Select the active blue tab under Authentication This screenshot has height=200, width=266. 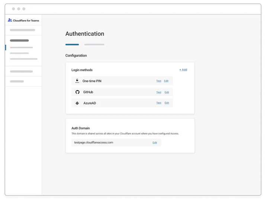pyautogui.click(x=72, y=45)
